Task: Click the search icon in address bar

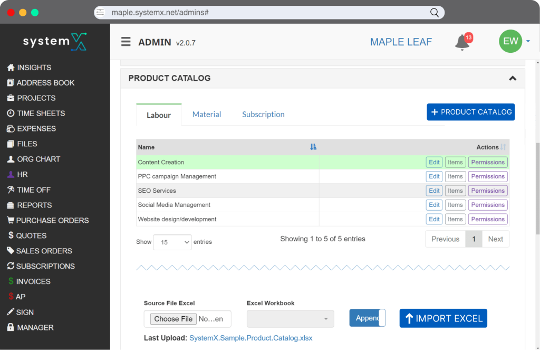Action: click(435, 12)
